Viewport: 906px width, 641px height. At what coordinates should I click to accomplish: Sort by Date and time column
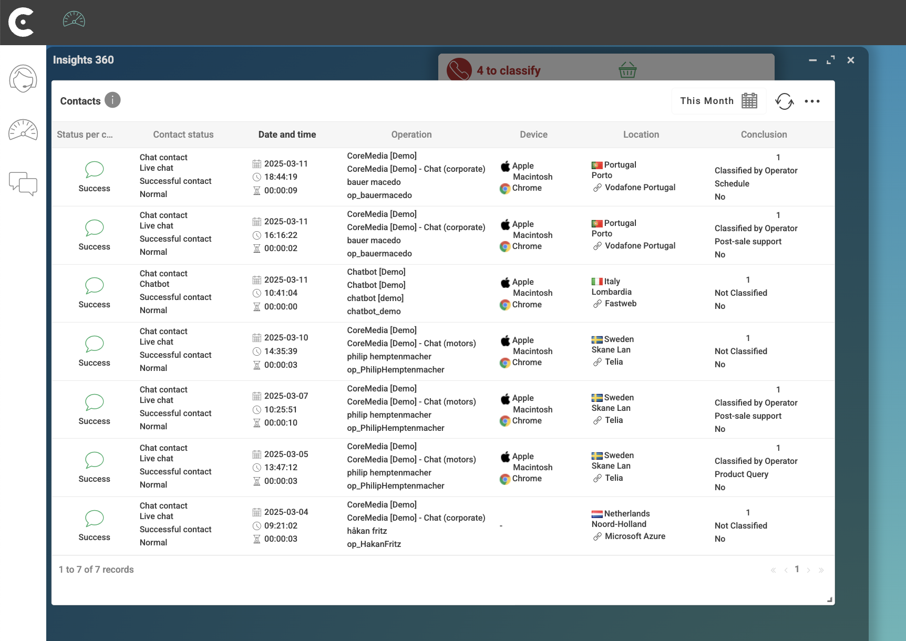pos(287,135)
